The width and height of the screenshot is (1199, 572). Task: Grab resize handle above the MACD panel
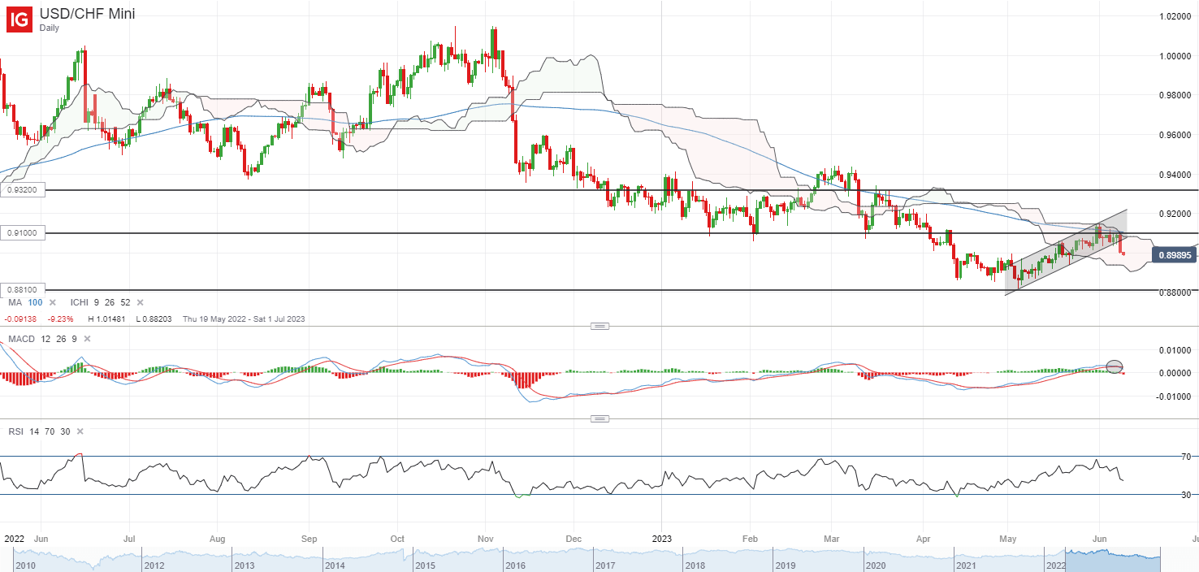coord(599,326)
